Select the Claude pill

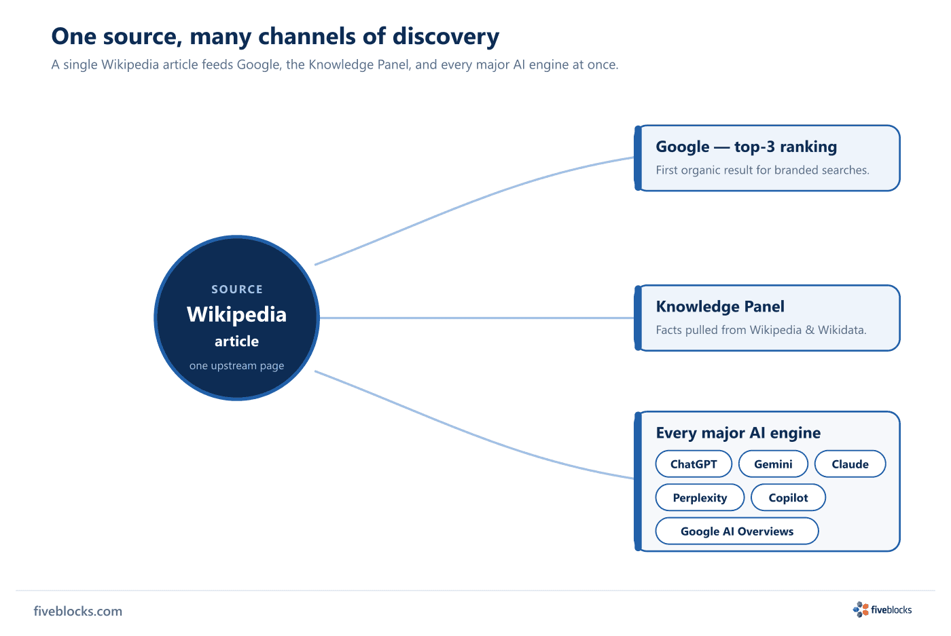pos(850,464)
